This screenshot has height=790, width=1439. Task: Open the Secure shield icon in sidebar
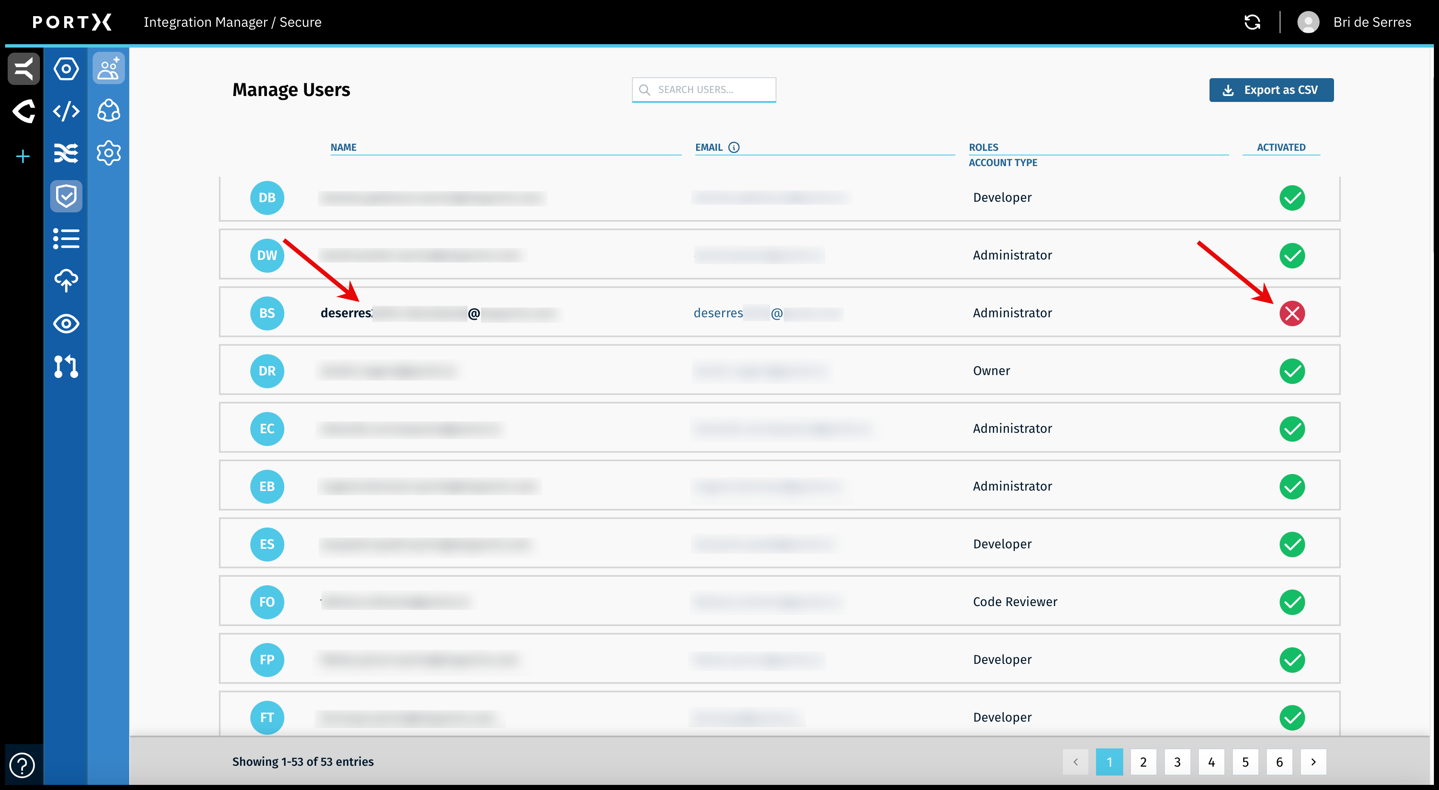[66, 196]
